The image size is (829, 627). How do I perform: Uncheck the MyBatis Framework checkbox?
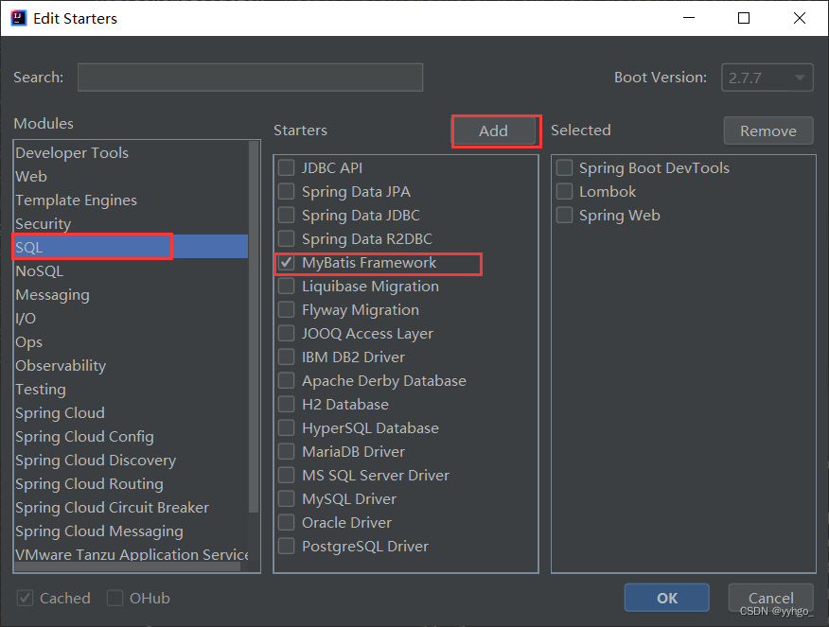tap(287, 263)
